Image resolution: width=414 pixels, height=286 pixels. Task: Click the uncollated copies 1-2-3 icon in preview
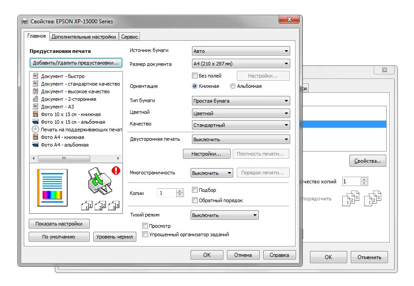coord(100,205)
